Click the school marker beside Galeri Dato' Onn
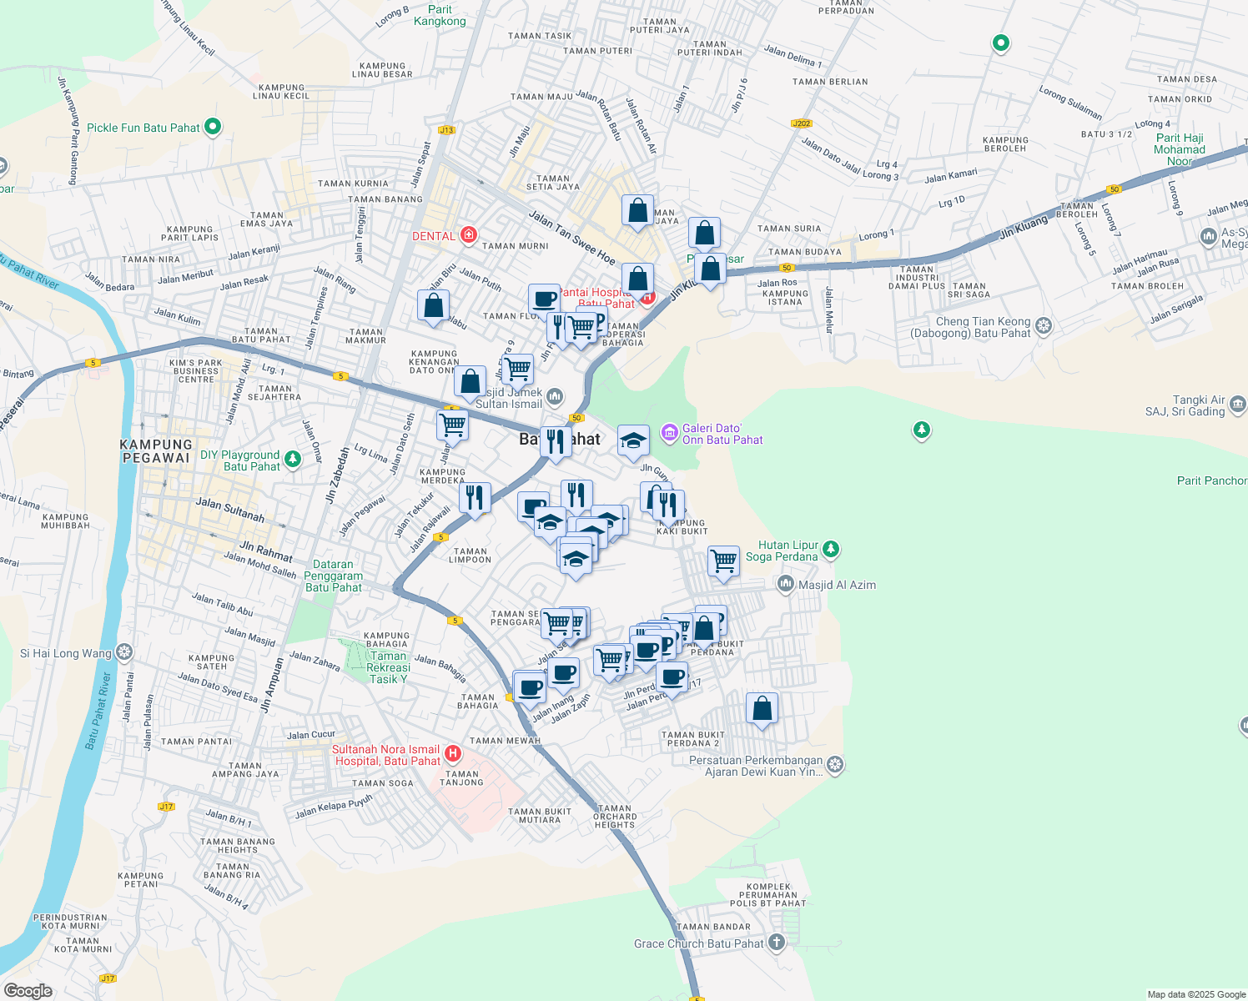Screen dimensions: 1248x1001 [632, 440]
